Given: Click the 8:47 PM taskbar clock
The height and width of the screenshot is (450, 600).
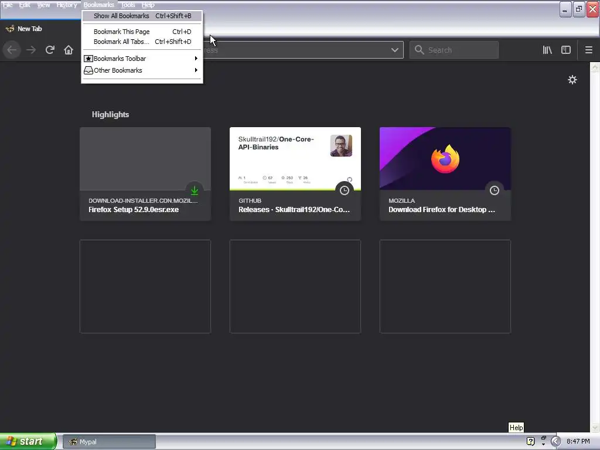Looking at the screenshot, I should pos(578,441).
